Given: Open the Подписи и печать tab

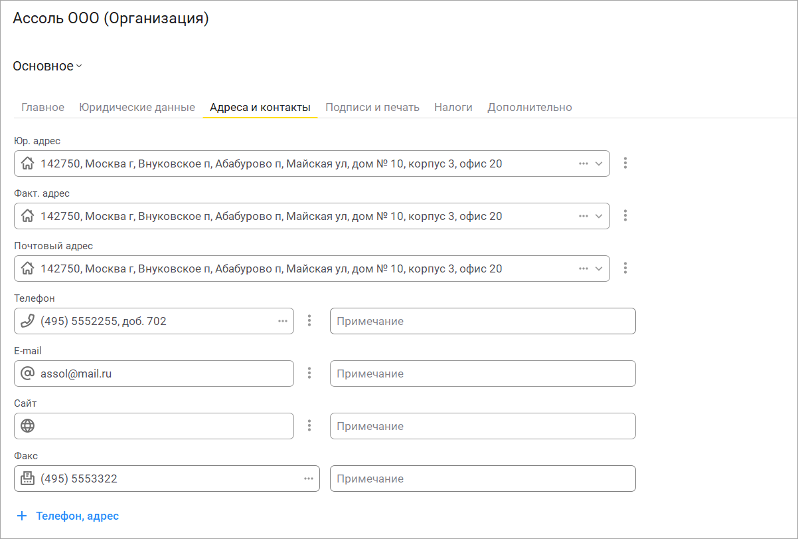Looking at the screenshot, I should pyautogui.click(x=372, y=107).
